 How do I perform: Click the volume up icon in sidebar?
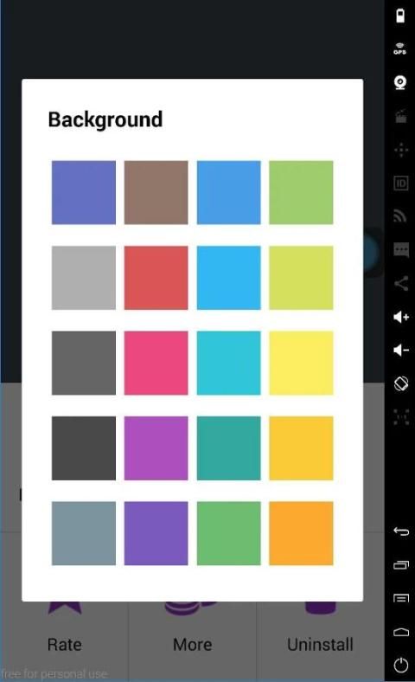(400, 317)
